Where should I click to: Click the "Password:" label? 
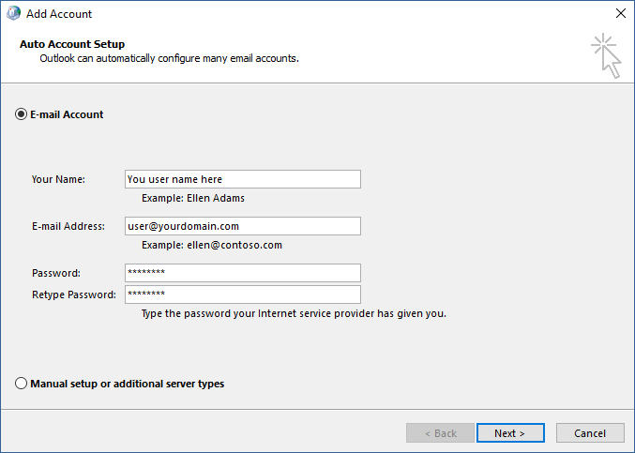[x=56, y=273]
